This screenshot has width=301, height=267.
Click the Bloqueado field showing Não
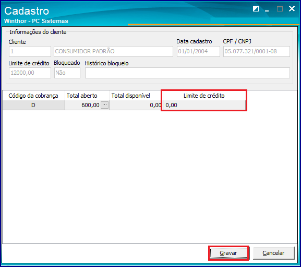click(67, 73)
